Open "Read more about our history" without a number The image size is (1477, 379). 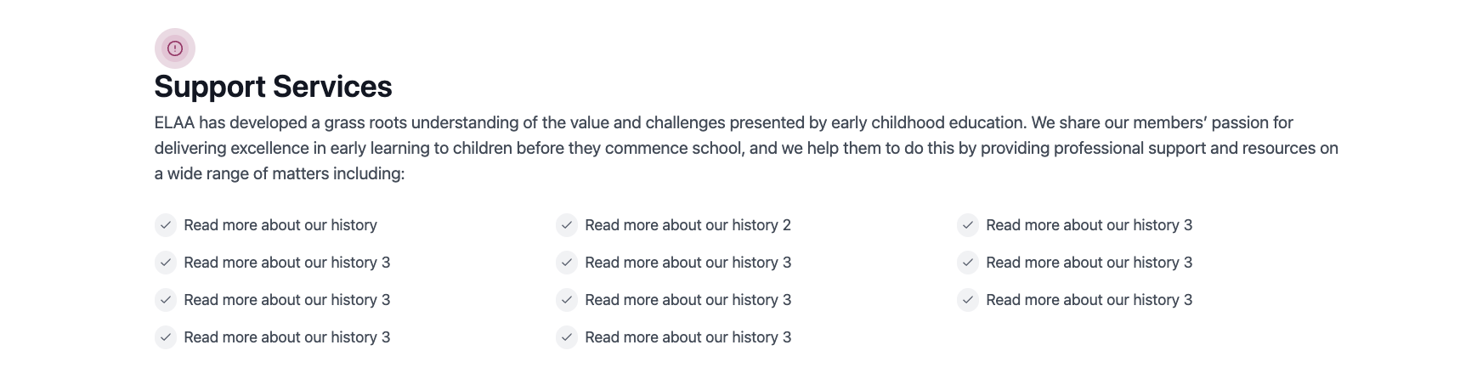tap(280, 225)
